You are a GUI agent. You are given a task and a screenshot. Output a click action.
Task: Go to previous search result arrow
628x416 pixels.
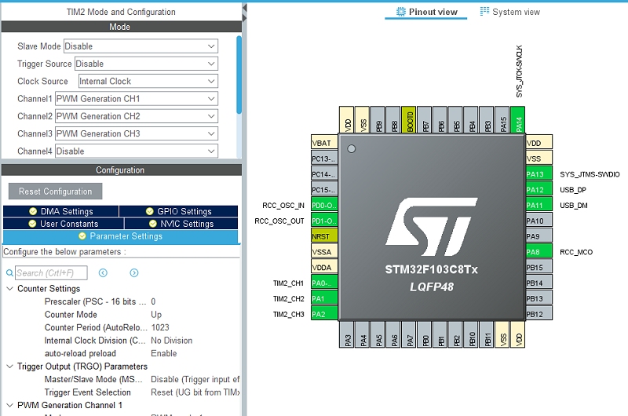pos(103,273)
